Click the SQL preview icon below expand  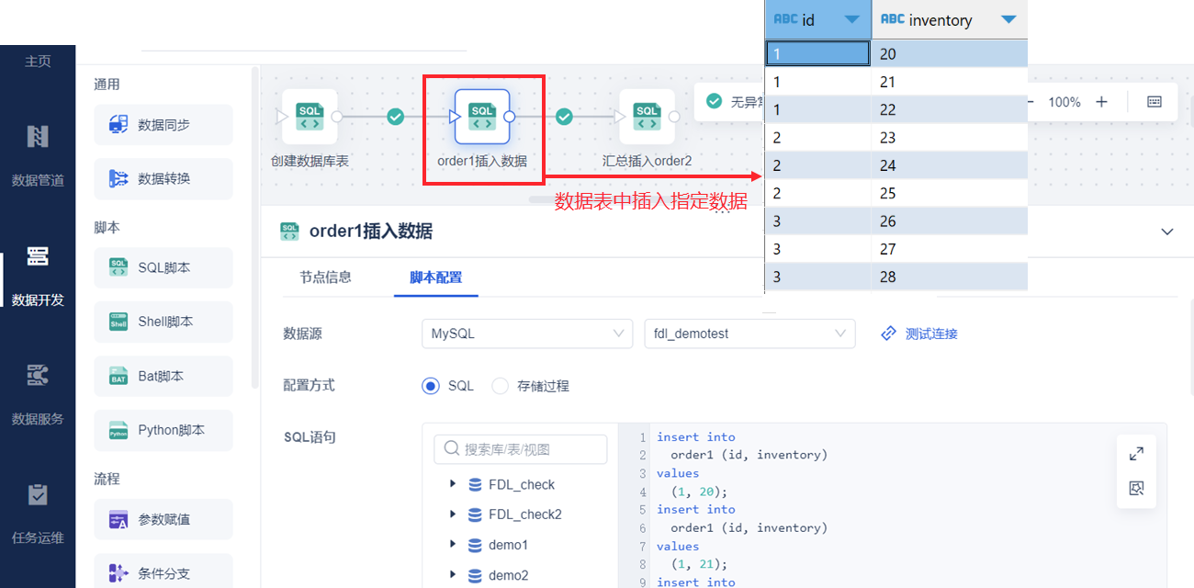coord(1136,489)
